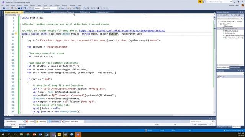
Task: Select OCRImage.csx in Solution Explorer
Action: pos(230,33)
